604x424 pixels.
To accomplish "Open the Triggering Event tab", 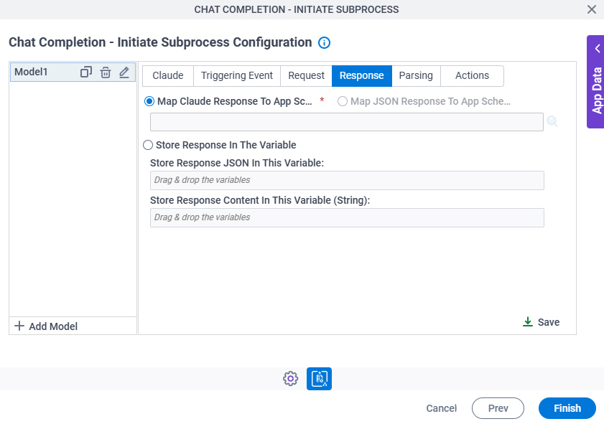I will pos(237,76).
